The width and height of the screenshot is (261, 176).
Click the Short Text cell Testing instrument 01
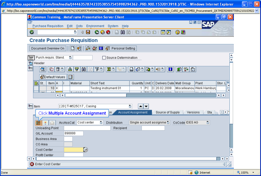tap(109, 88)
